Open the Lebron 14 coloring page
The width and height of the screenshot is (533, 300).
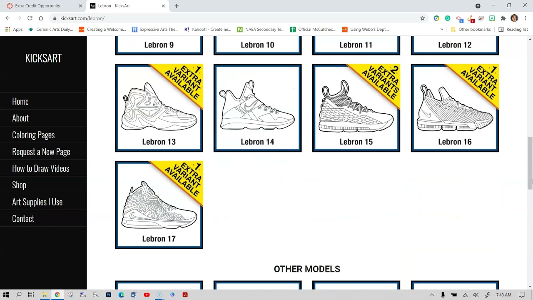point(257,108)
